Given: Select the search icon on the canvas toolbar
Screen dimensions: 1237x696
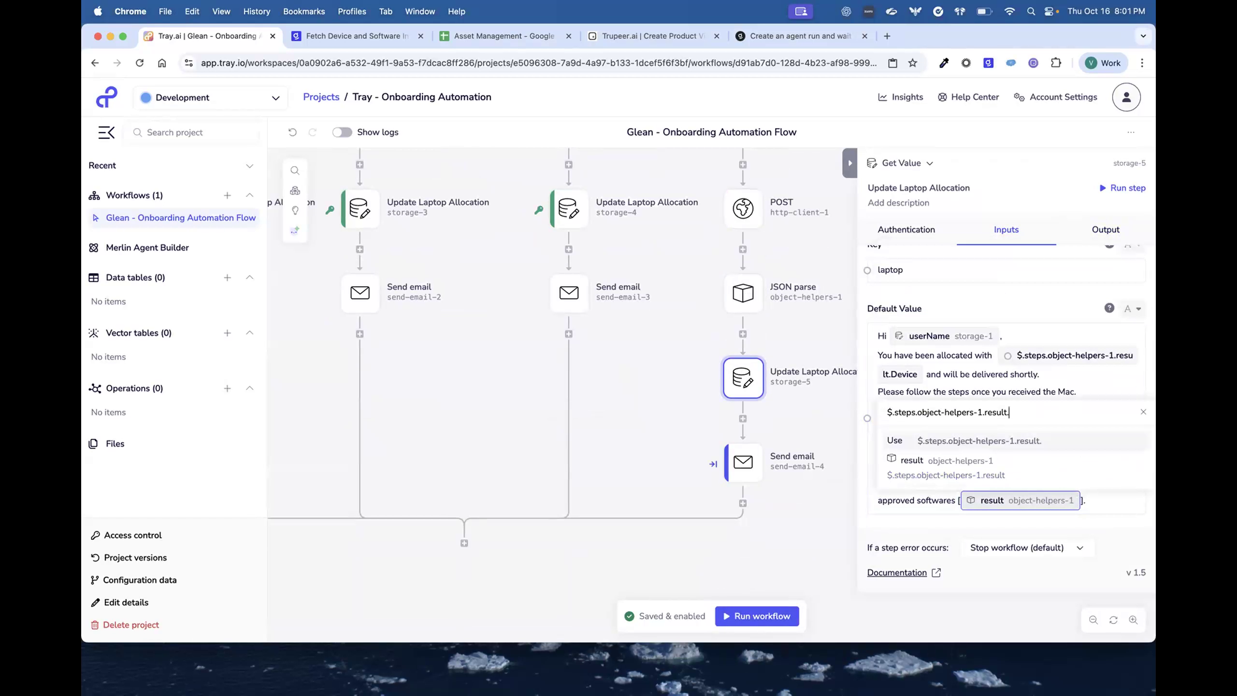Looking at the screenshot, I should point(295,170).
